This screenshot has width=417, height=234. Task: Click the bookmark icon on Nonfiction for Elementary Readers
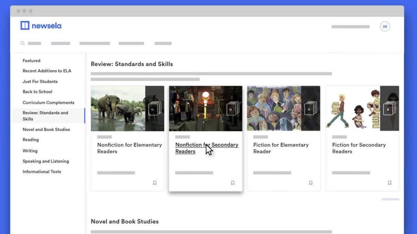pyautogui.click(x=155, y=183)
